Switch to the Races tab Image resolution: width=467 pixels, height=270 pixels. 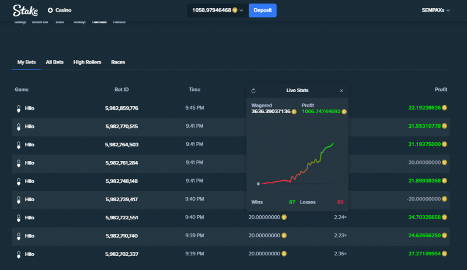pos(118,62)
